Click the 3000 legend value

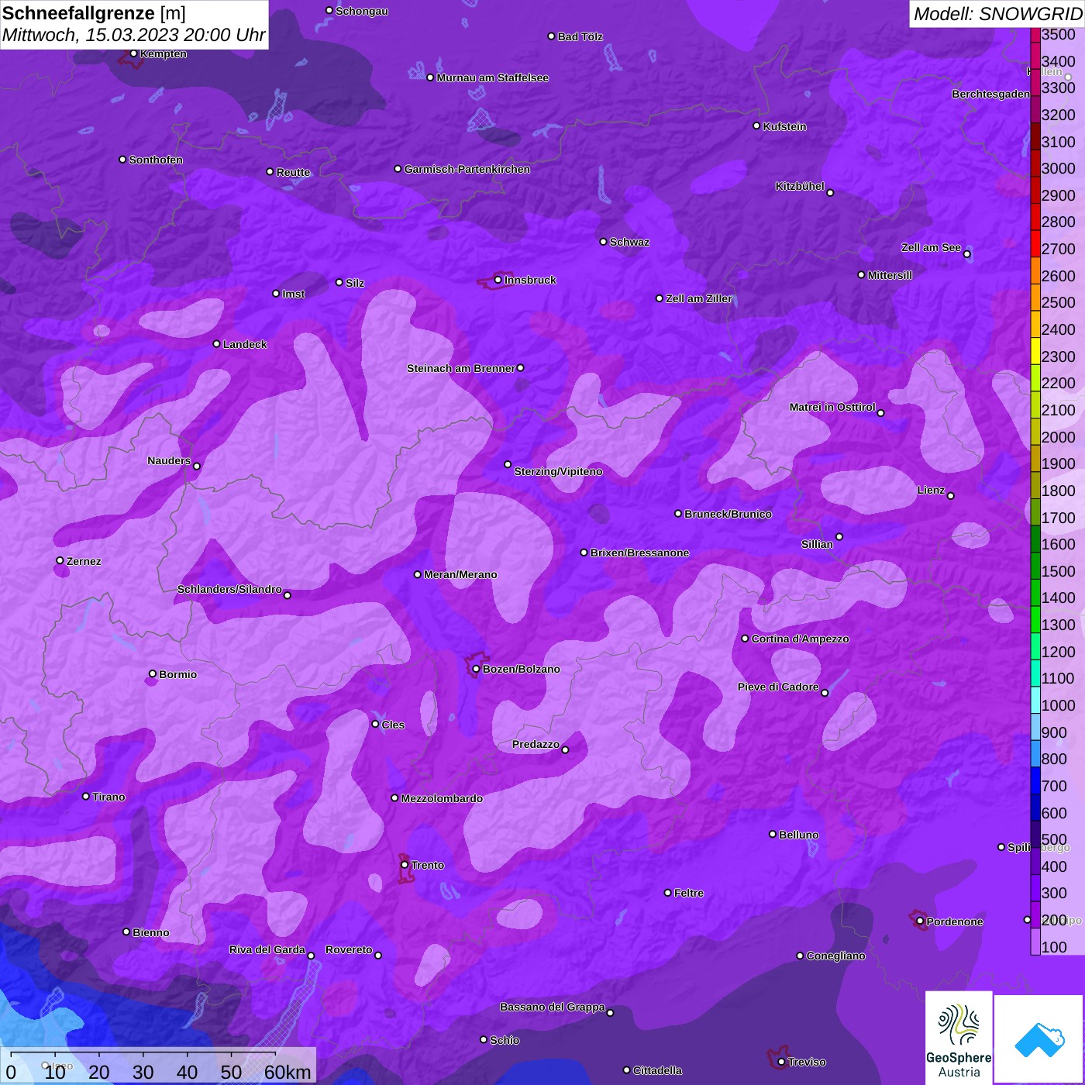pyautogui.click(x=1059, y=168)
